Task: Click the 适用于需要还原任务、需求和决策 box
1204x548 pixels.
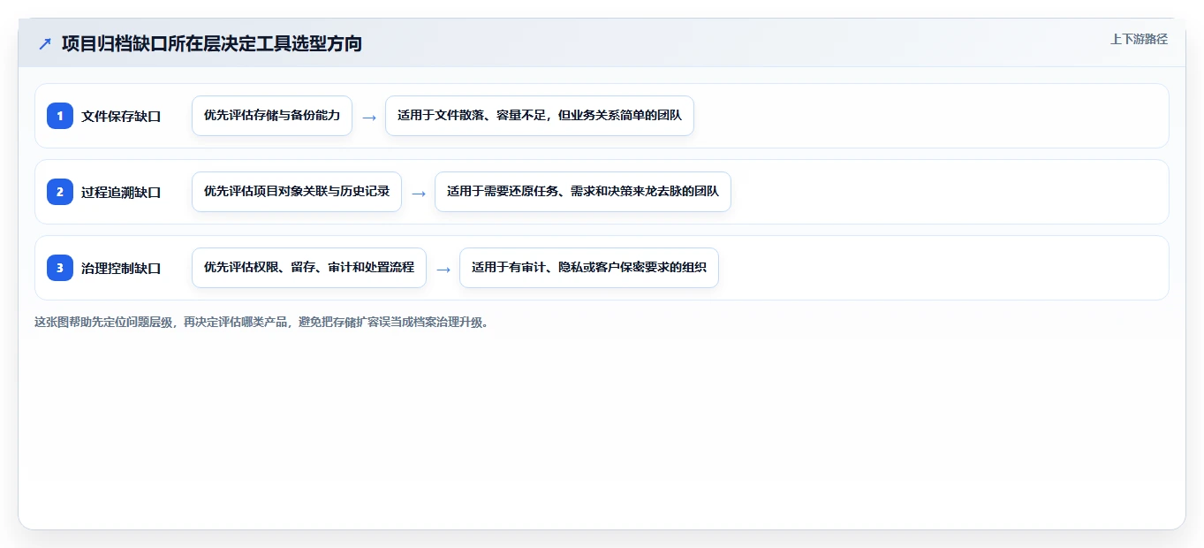Action: [x=583, y=192]
